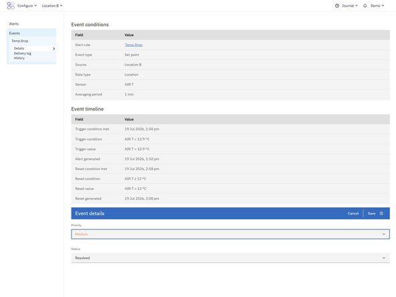
Task: Open the Configure dropdown menu
Action: click(27, 5)
